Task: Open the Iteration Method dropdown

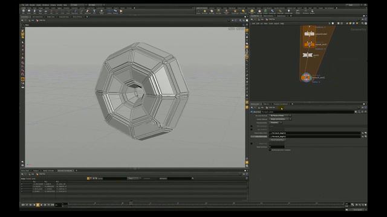Action: (x=280, y=115)
